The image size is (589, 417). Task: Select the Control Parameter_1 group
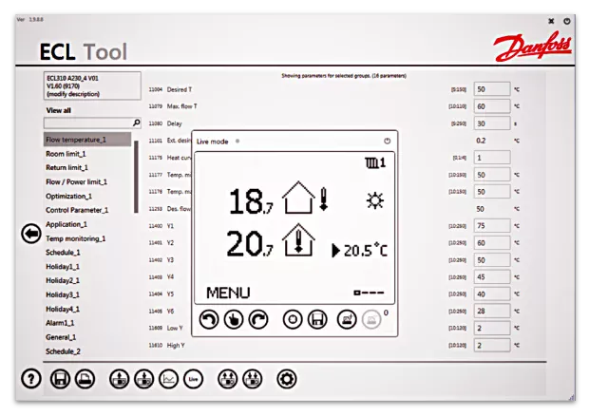77,210
